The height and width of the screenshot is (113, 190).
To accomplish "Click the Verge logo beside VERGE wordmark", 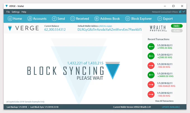I will tap(10, 28).
